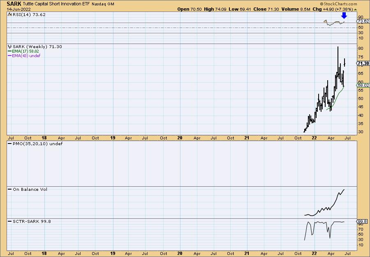Click the 45 level on the price axis

(x=361, y=107)
